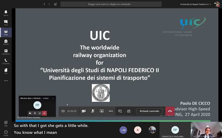Open the Azioni notifications bell
The width and height of the screenshot is (222, 138).
click(6, 13)
